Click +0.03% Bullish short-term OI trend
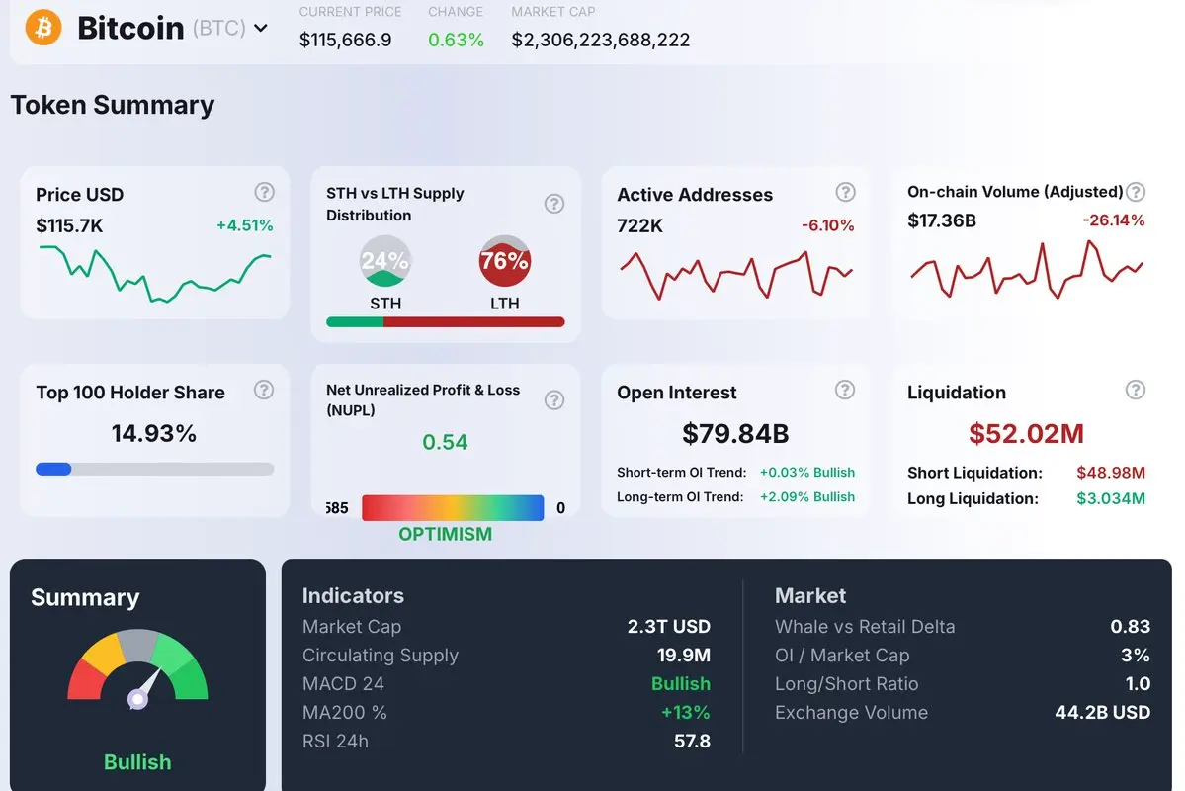Image resolution: width=1185 pixels, height=791 pixels. click(x=807, y=472)
